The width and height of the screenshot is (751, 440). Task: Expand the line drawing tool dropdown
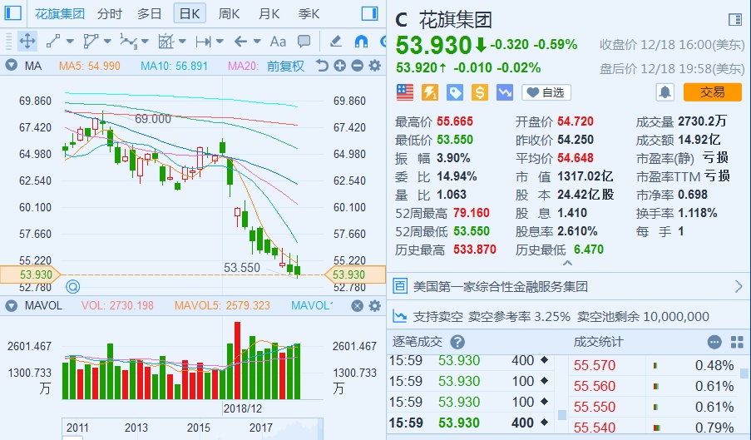(70, 42)
